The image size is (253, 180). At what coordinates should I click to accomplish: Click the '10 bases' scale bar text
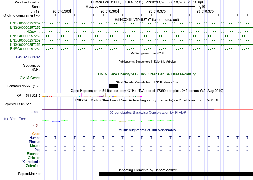[91, 7]
